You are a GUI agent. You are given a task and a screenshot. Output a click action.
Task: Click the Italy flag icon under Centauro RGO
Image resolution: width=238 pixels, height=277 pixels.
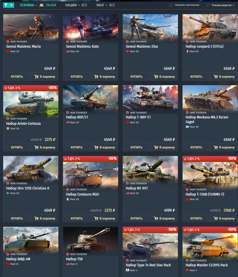tap(68, 199)
